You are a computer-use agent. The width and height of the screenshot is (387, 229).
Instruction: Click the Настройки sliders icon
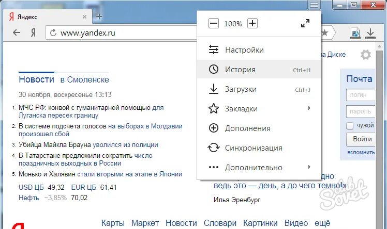[x=214, y=50]
